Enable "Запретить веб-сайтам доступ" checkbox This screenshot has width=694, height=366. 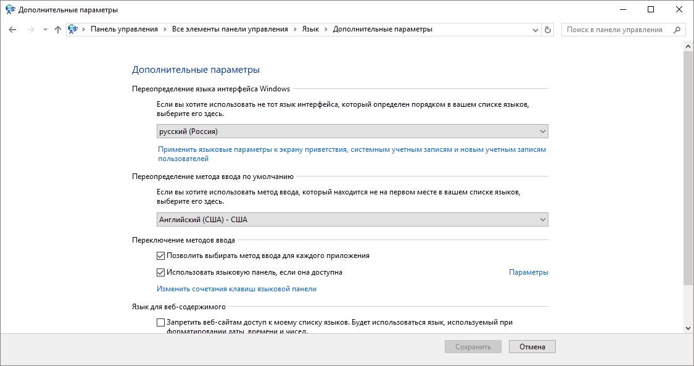(161, 322)
